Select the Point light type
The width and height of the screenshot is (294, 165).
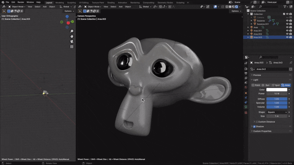coord(256,85)
